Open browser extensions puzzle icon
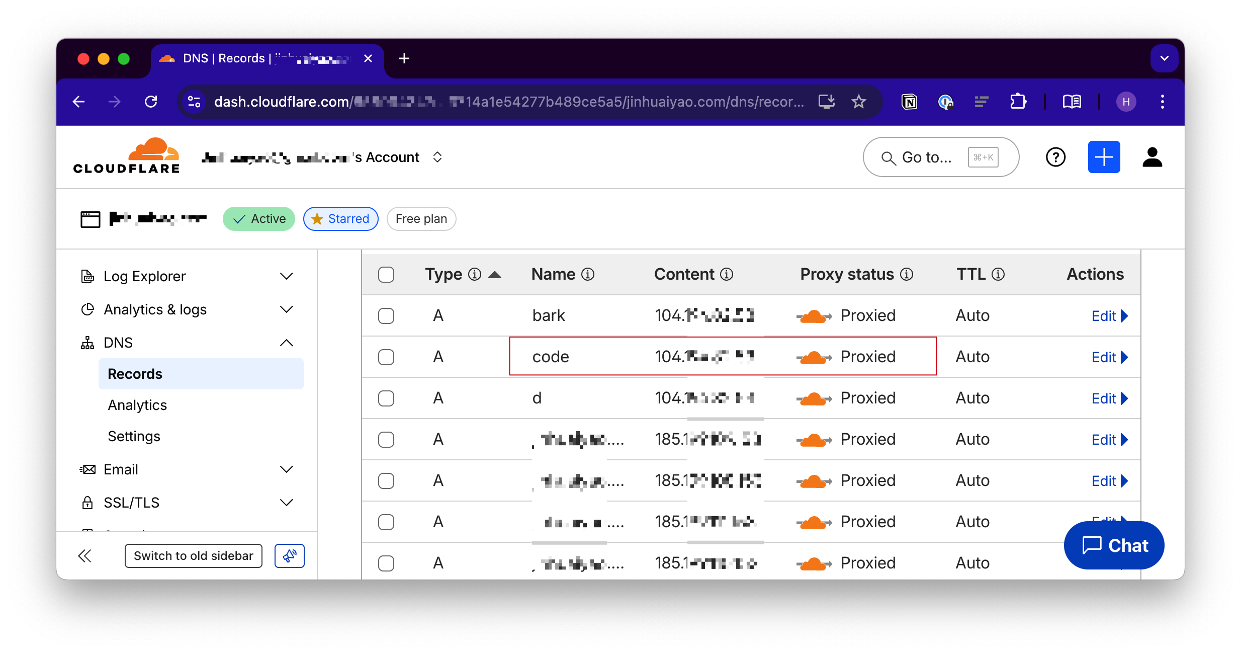1241x654 pixels. [x=1018, y=102]
